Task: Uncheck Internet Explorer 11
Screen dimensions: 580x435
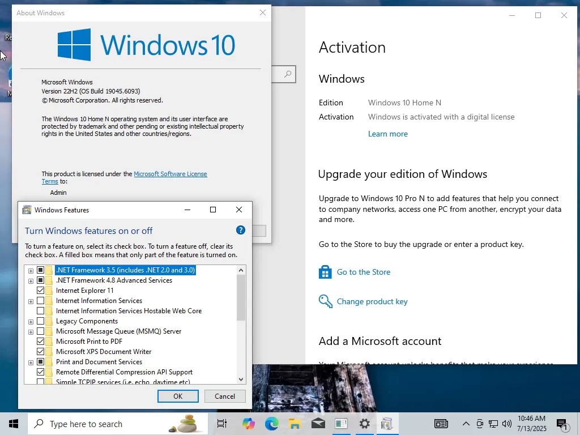Action: 40,291
